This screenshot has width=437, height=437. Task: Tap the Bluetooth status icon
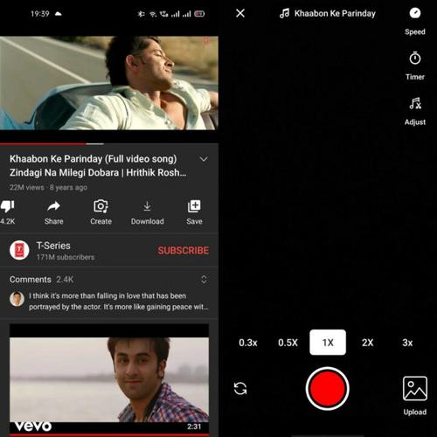[x=141, y=14]
